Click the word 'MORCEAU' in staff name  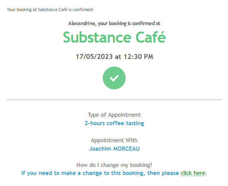126,149
